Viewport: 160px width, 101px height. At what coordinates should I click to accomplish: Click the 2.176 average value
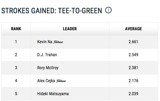(133, 81)
